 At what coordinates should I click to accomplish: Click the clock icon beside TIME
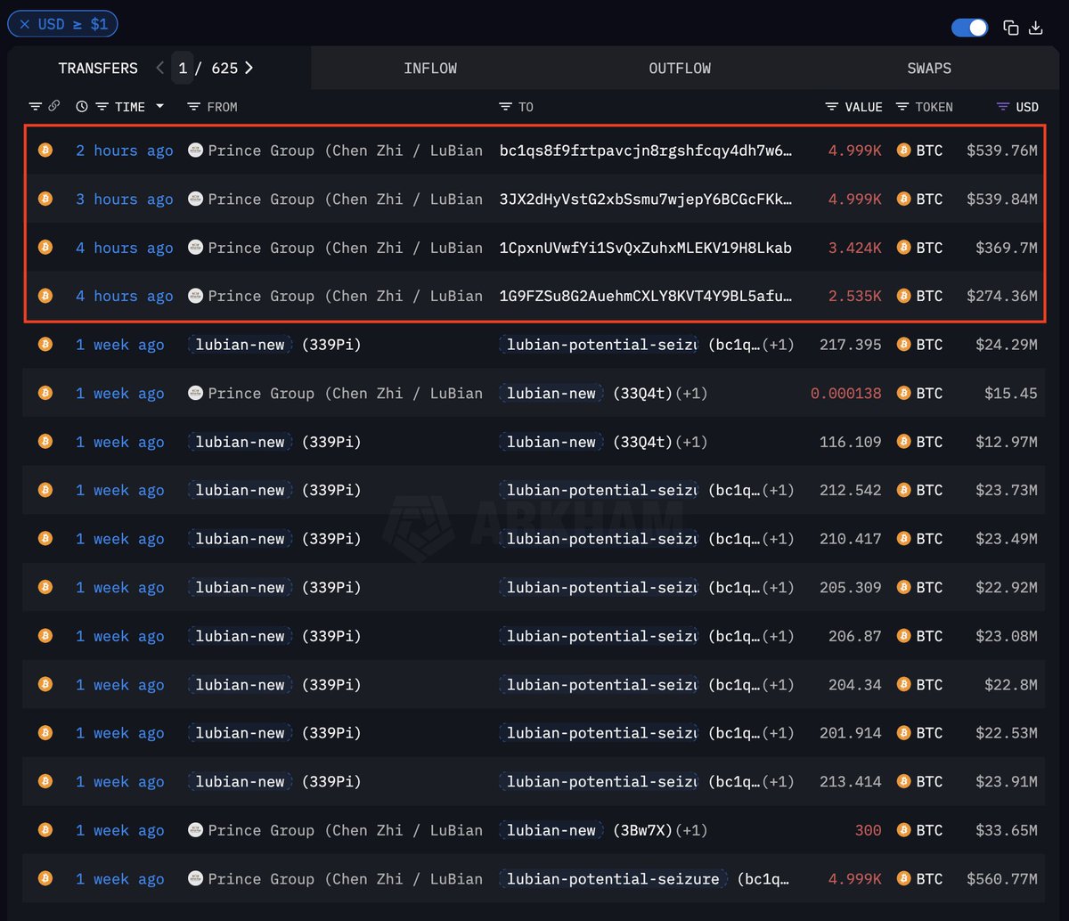(82, 107)
